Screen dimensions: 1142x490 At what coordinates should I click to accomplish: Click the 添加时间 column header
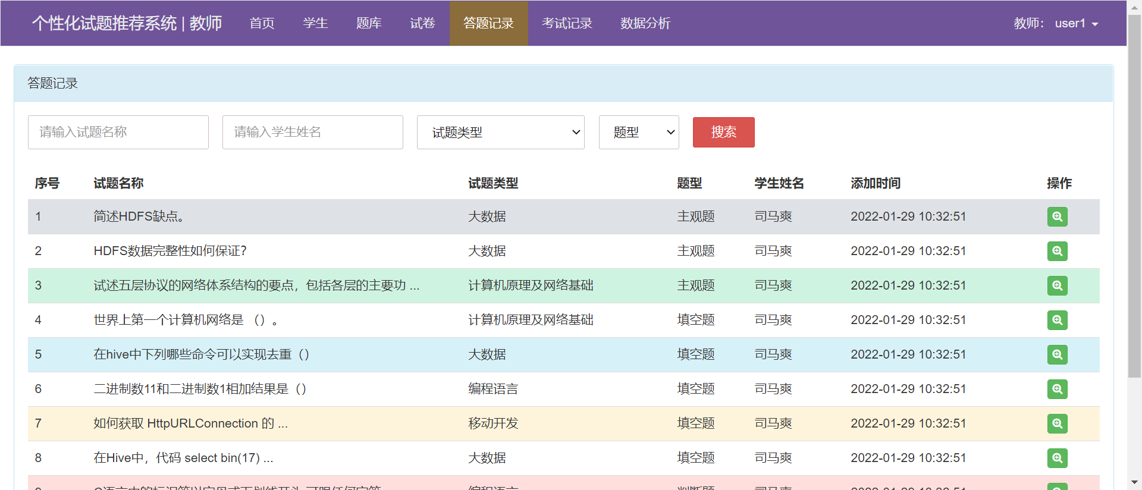876,183
